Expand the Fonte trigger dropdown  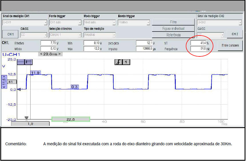point(65,22)
